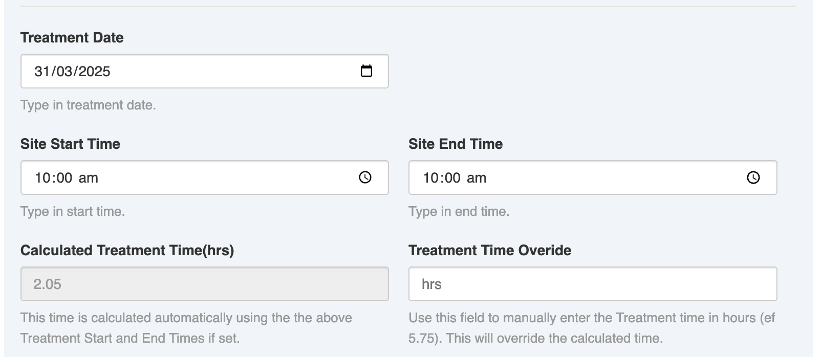Image resolution: width=822 pixels, height=357 pixels.
Task: Select the month segment in Treatment Date
Action: [x=64, y=72]
